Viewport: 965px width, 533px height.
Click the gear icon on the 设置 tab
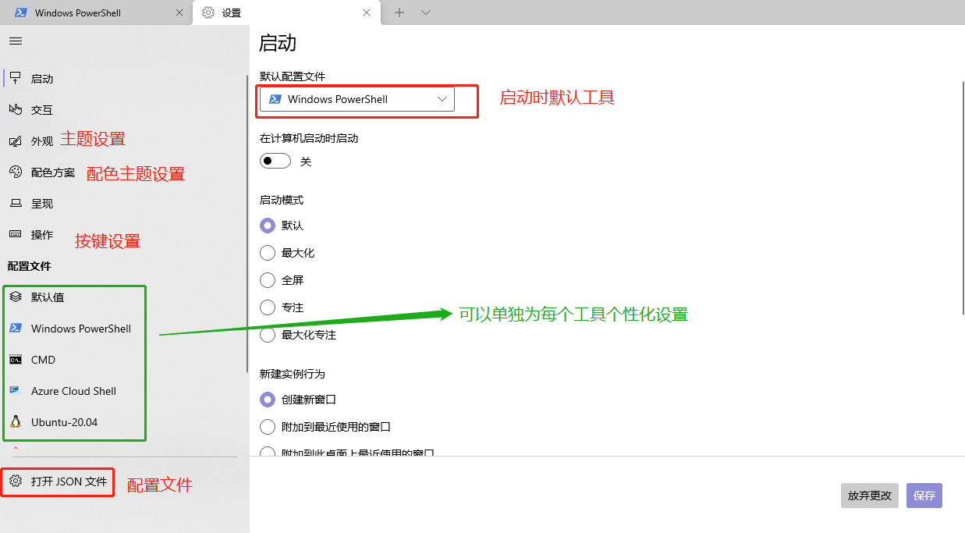[x=208, y=12]
